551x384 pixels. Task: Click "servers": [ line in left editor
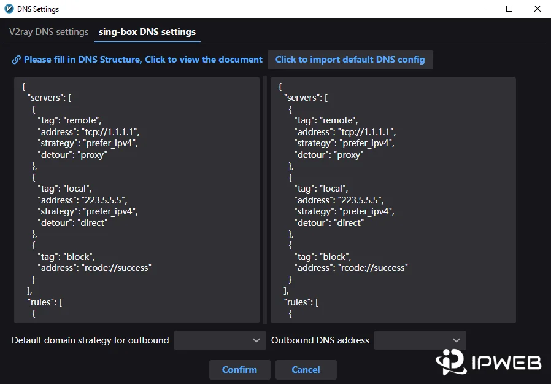click(49, 98)
